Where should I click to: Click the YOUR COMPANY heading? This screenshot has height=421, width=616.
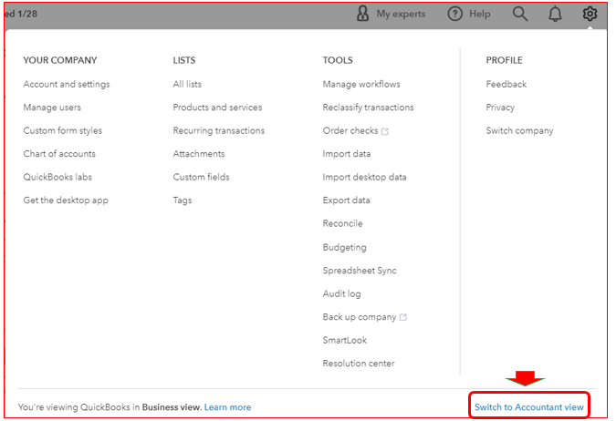(x=59, y=60)
